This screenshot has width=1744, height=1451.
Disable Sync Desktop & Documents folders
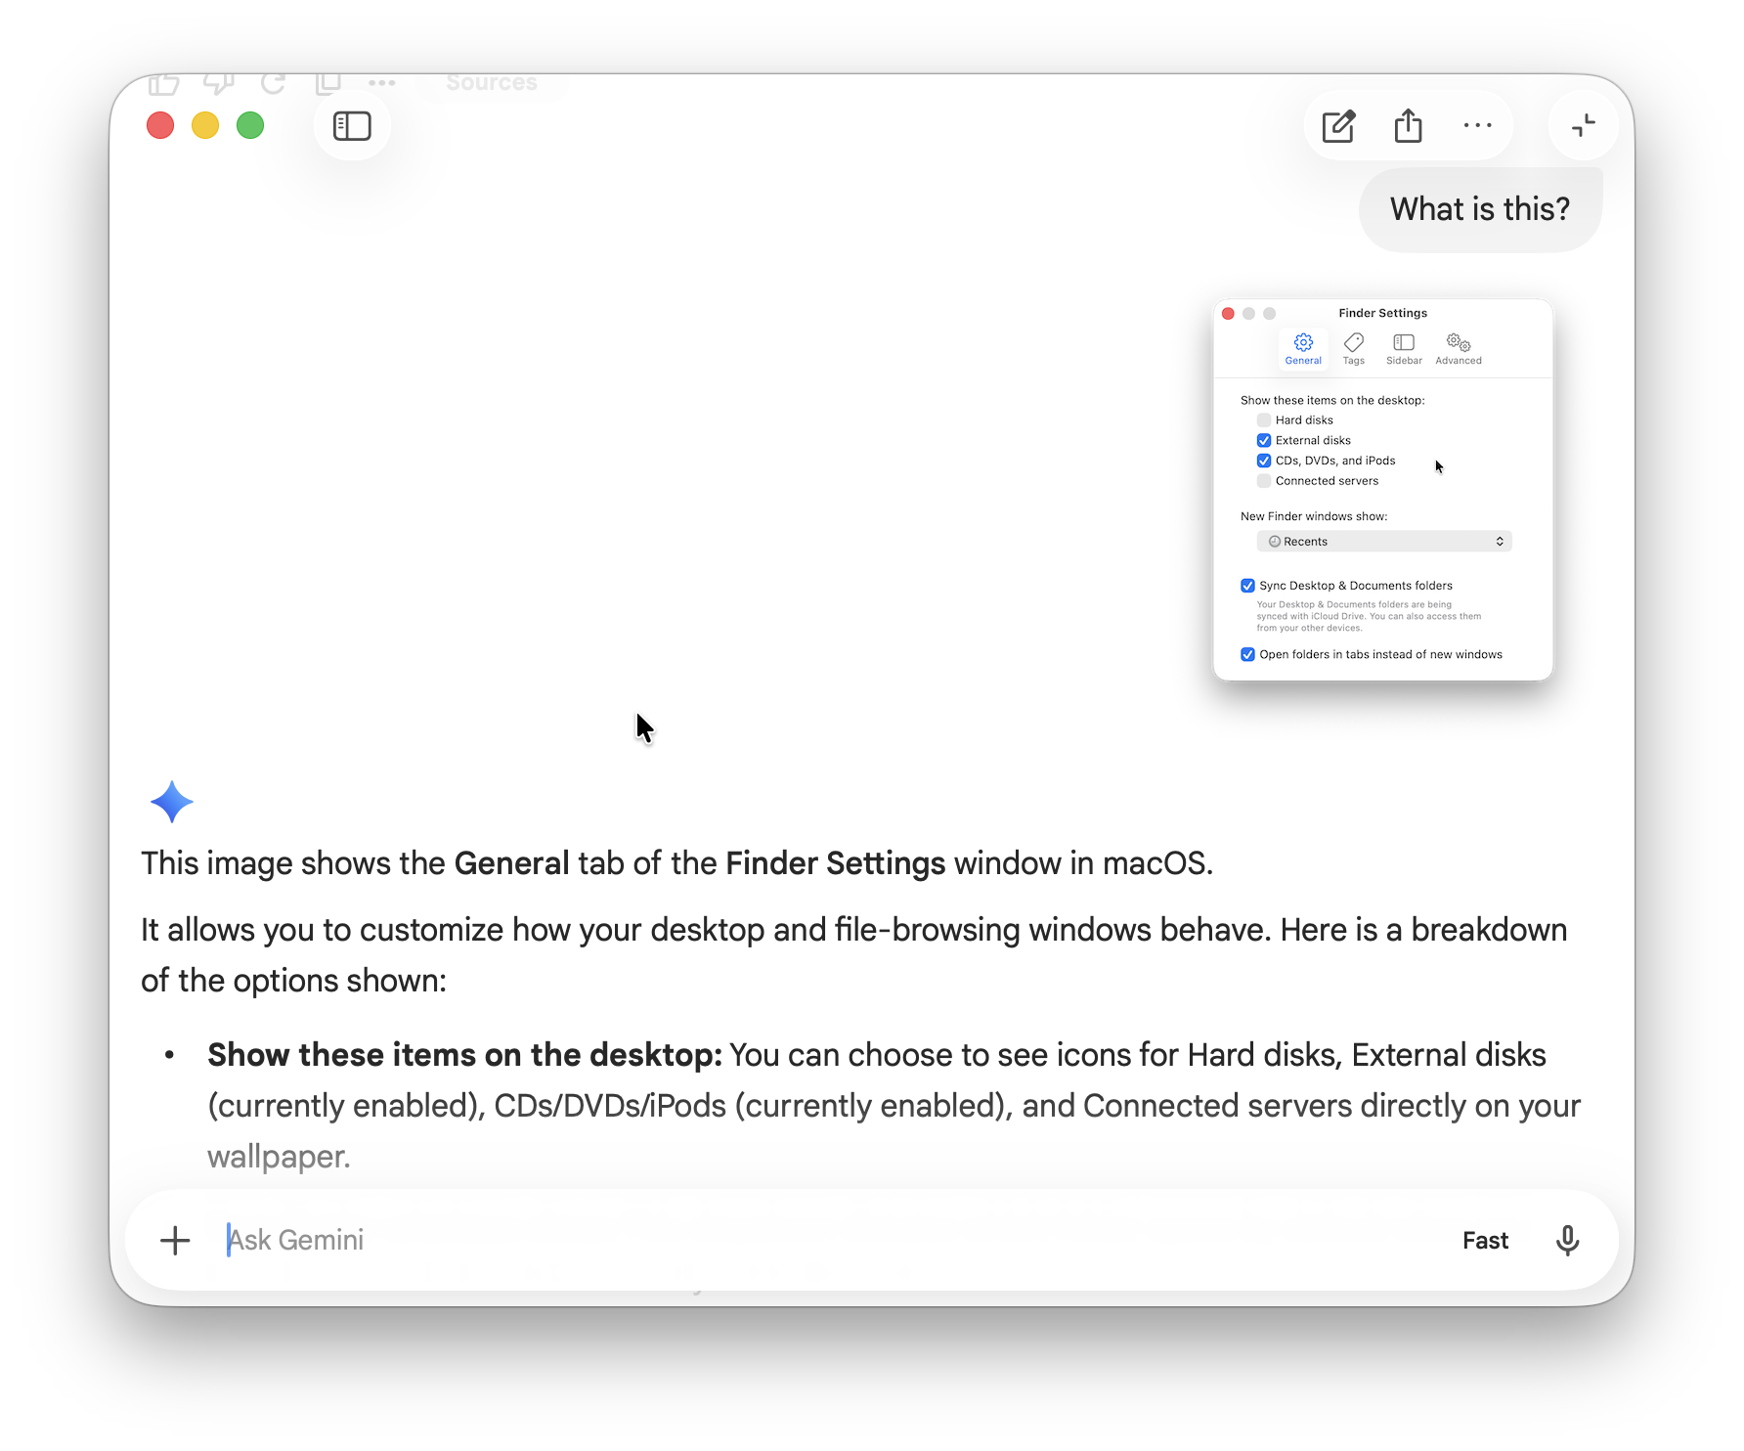pyautogui.click(x=1247, y=585)
